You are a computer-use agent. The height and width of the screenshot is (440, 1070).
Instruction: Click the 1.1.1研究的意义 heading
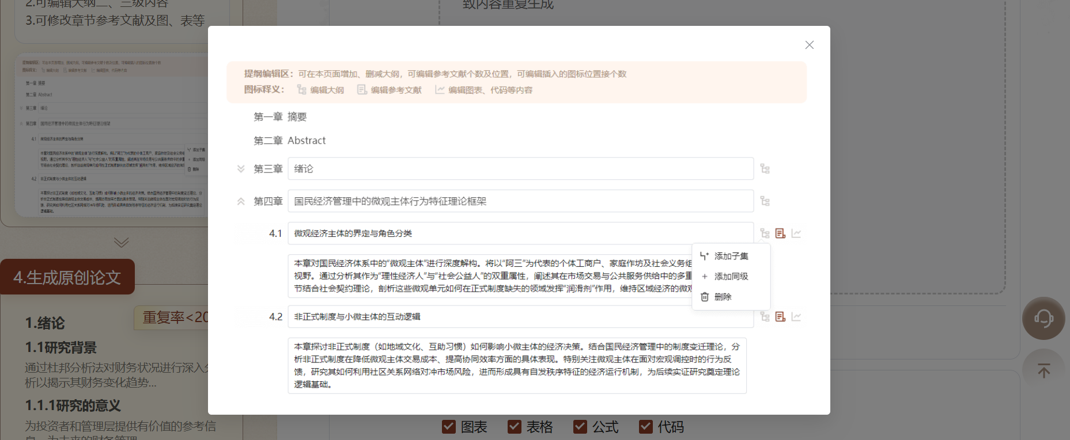tap(73, 405)
